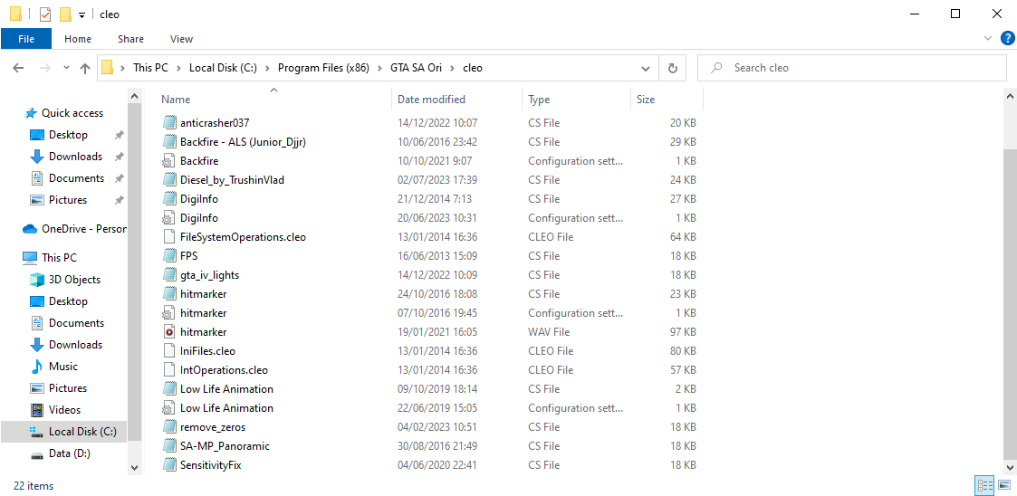Select 'SA-MP_Panoramic' file name

(x=225, y=446)
